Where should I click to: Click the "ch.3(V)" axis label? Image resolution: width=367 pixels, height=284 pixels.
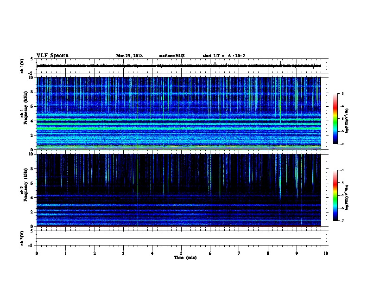tap(22, 238)
